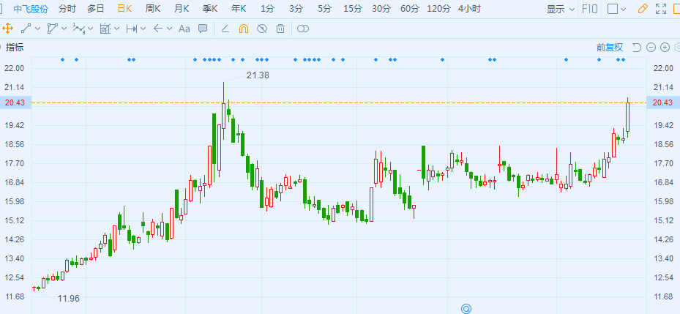Expand the trend line tool dropdown arrow
The image size is (680, 314).
tap(37, 29)
